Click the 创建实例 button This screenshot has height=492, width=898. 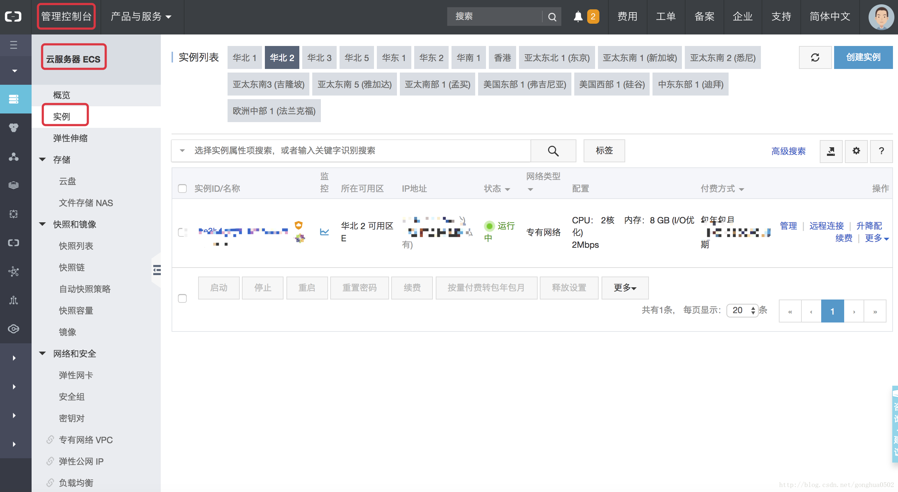(863, 57)
